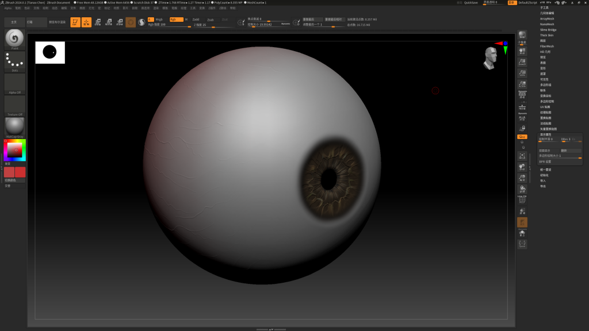
Task: Activate the Edit mode button
Action: [75, 22]
